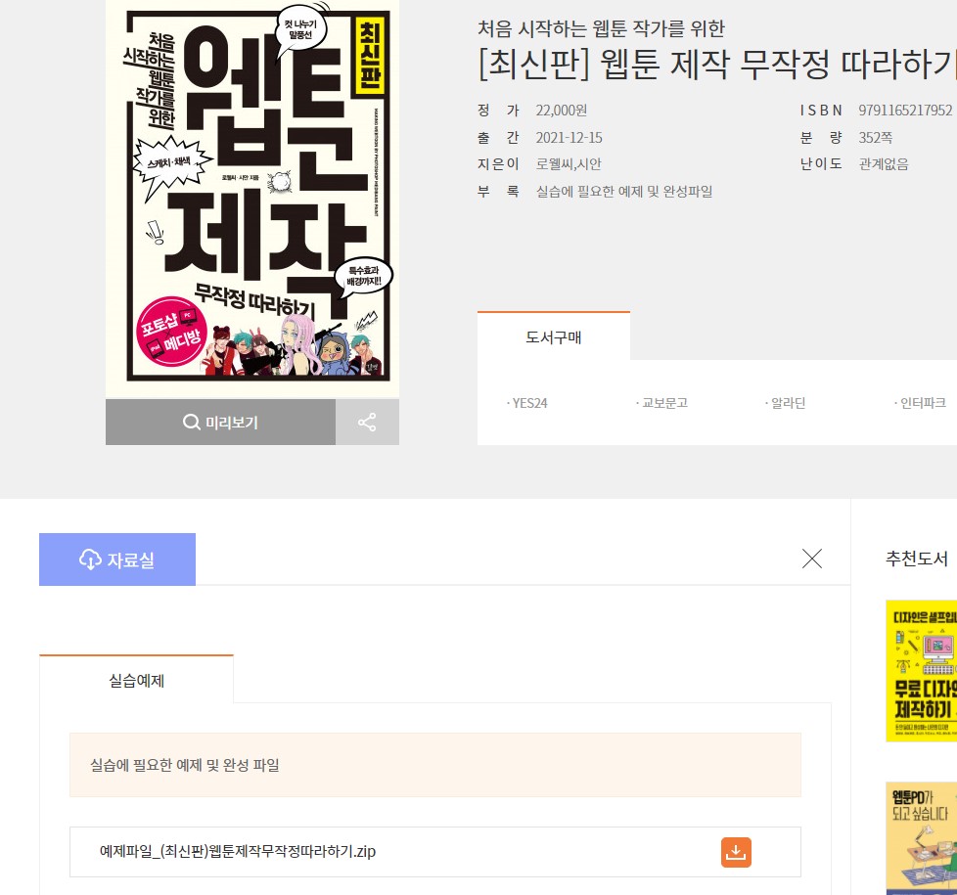
Task: Close the 자료실 panel with X
Action: 812,559
